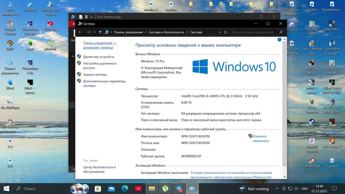
Task: Open the Discord desktop shortcut
Action: [292, 26]
